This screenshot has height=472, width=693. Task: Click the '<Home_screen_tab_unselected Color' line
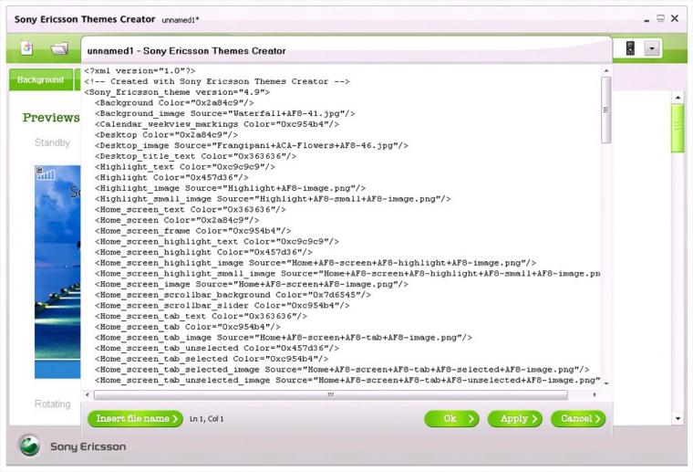pyautogui.click(x=217, y=348)
